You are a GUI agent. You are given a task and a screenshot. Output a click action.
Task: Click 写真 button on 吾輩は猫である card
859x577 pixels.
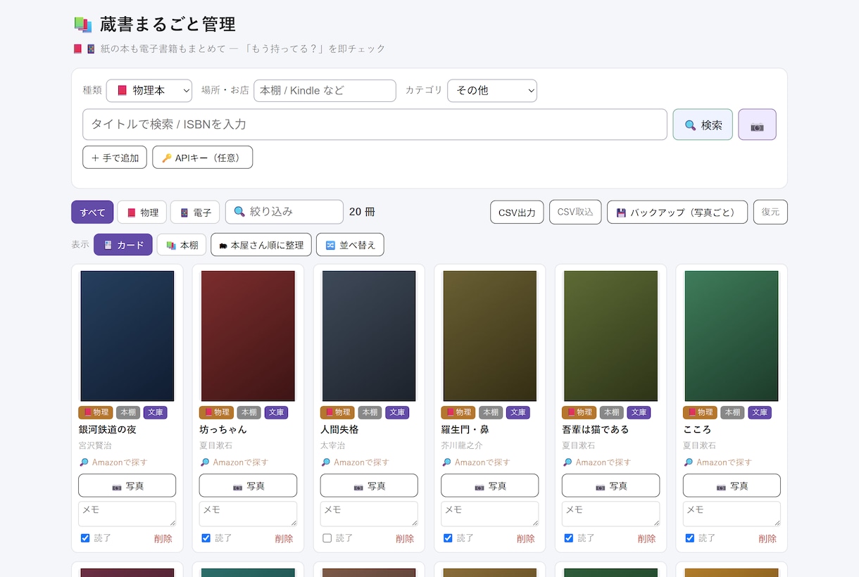click(x=610, y=486)
